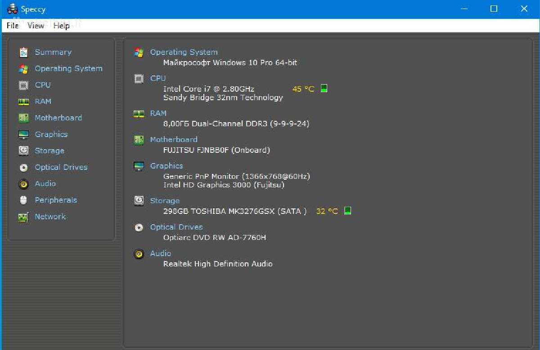Screen dimensions: 540x350
Task: Click the Speccy app icon in title bar
Action: [x=13, y=9]
